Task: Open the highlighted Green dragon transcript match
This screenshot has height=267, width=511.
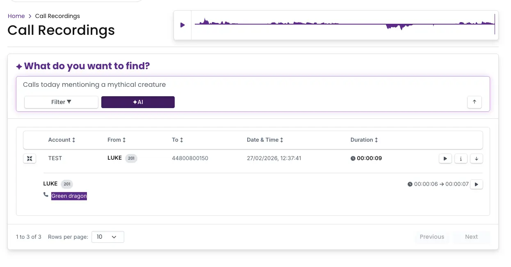Action: click(69, 196)
